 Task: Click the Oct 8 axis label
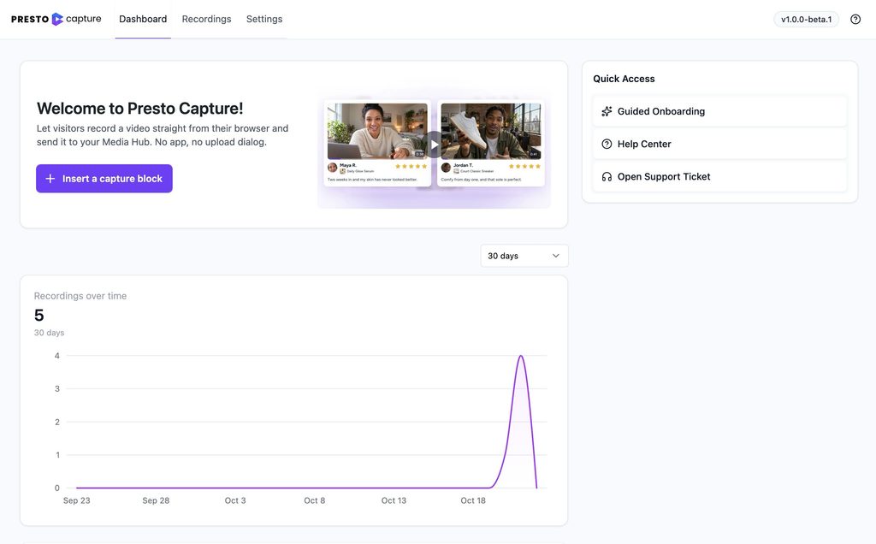pos(315,500)
